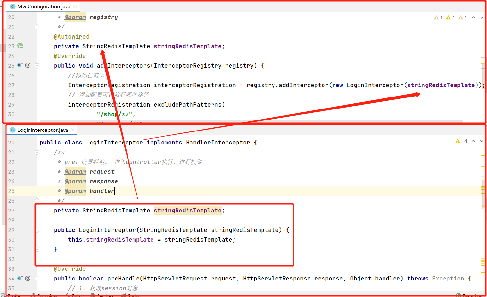Screen dimensions: 487x297
Task: Click the second bright-yellow warning indicator in the MvcConfiguration editor
Action: coord(450,17)
